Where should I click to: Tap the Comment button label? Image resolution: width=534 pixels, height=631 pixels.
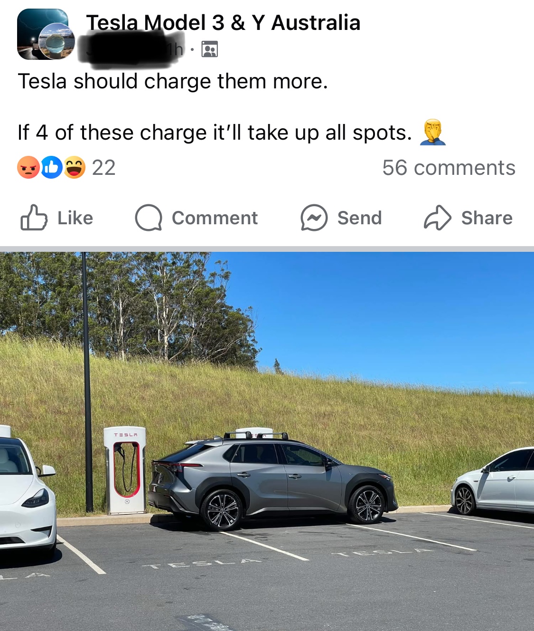pos(215,218)
